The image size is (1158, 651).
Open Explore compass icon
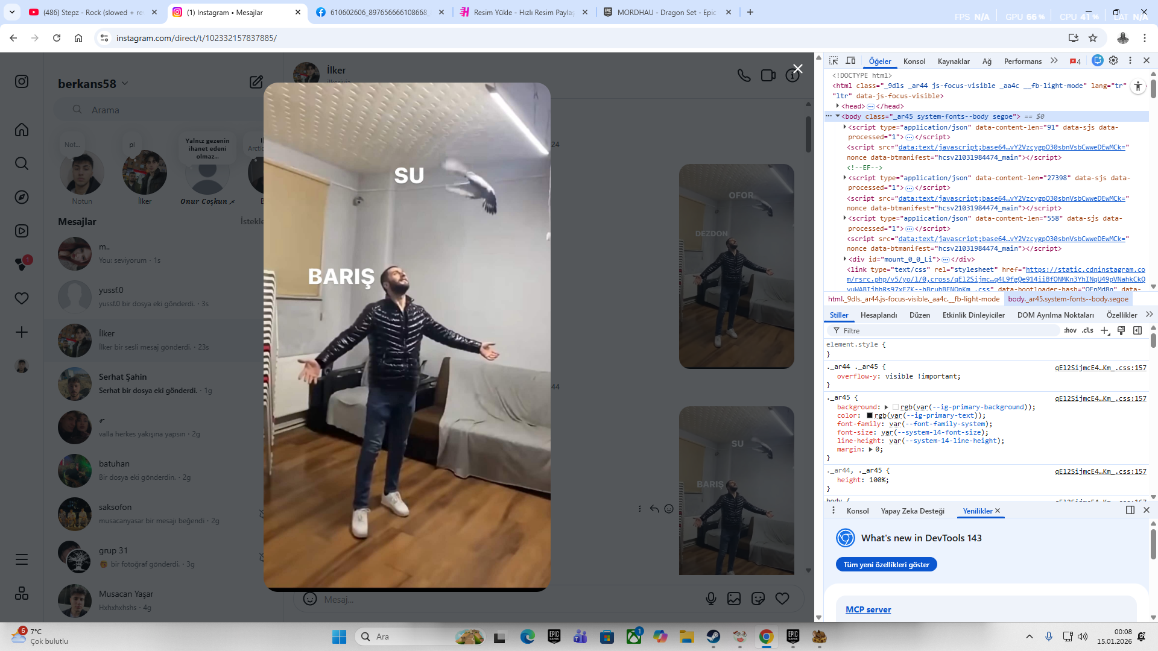coord(22,197)
